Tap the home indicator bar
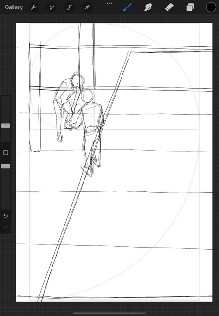 coord(109,313)
